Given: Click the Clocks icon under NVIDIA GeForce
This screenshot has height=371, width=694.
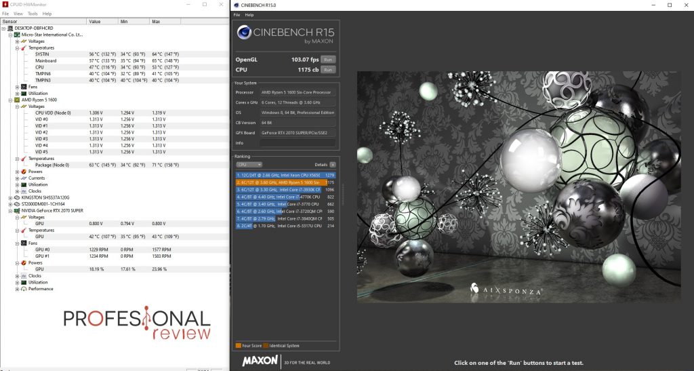Looking at the screenshot, I should (x=24, y=276).
